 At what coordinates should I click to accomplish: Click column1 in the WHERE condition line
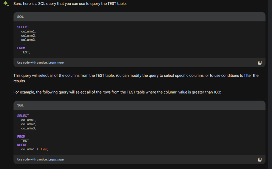pos(28,149)
